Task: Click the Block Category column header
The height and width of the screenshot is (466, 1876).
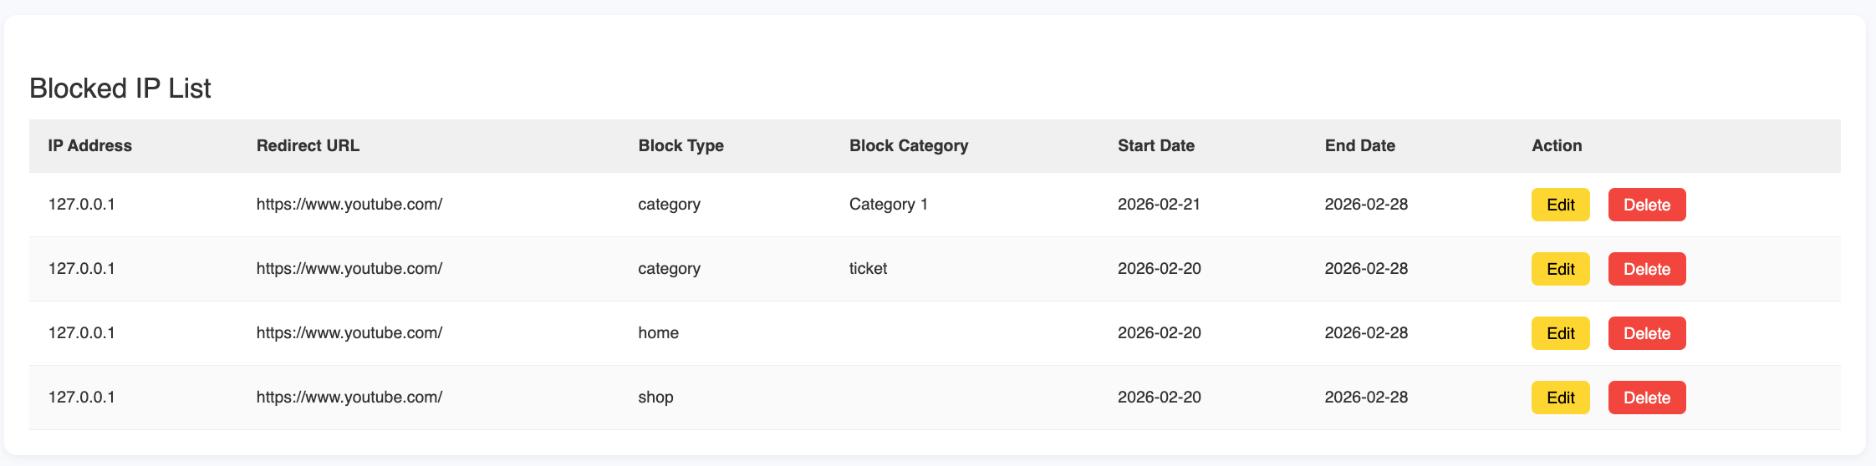Action: pyautogui.click(x=908, y=145)
